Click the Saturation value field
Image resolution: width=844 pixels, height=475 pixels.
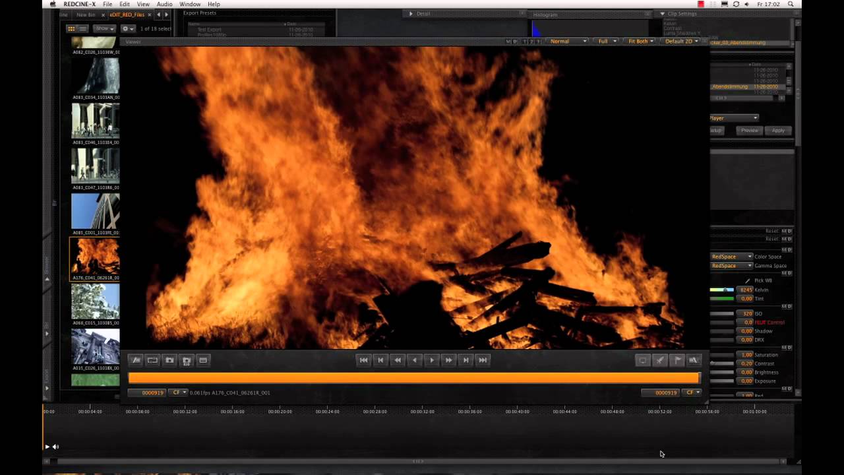tap(746, 355)
